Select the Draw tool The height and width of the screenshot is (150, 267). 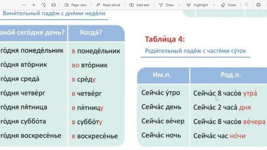pyautogui.click(x=166, y=5)
